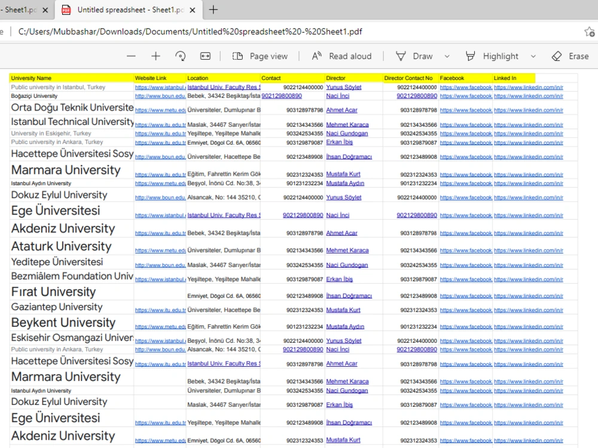Image resolution: width=598 pixels, height=448 pixels.
Task: Open Facebook link in first Ege Üniversitesi row
Action: click(466, 216)
